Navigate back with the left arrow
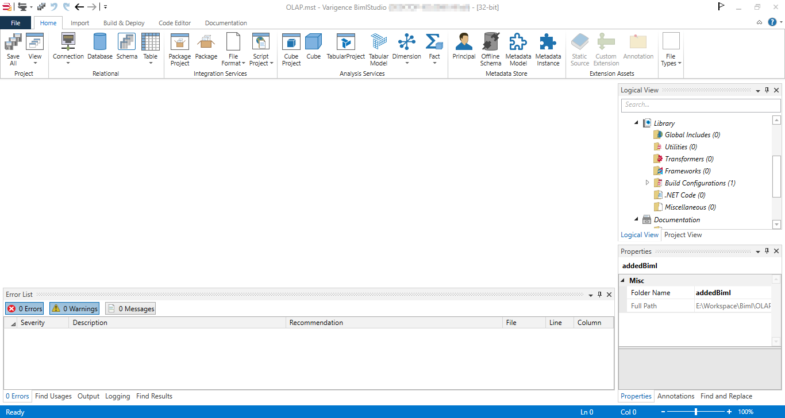The image size is (785, 418). (79, 7)
